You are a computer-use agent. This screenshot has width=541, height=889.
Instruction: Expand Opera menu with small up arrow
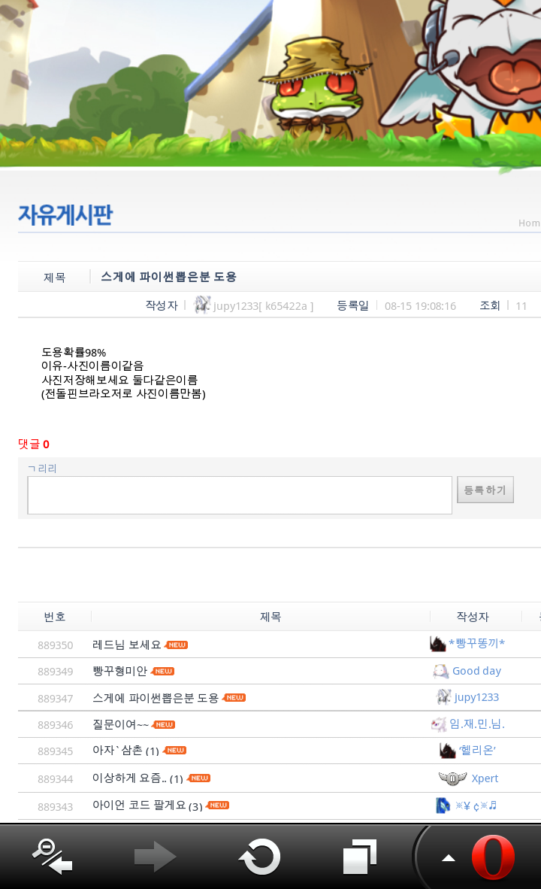pos(449,858)
